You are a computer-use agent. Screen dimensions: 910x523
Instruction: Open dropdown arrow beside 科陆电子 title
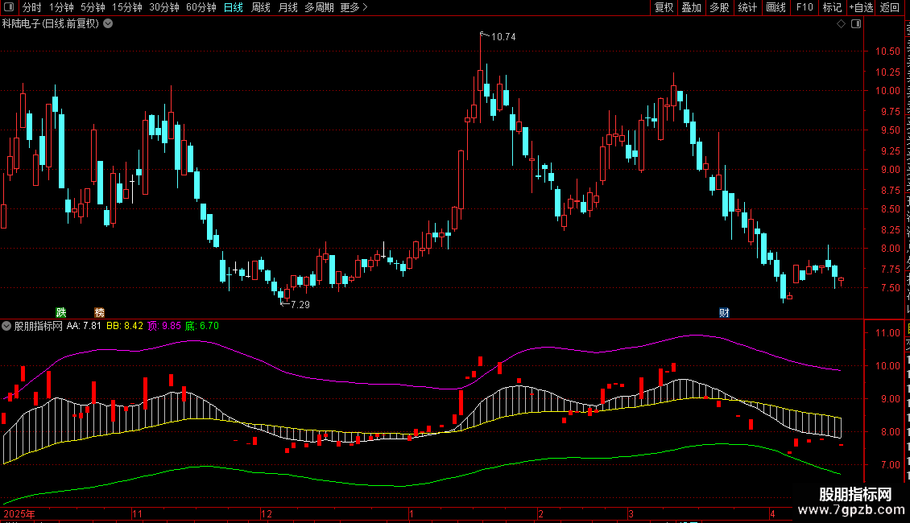click(x=108, y=24)
